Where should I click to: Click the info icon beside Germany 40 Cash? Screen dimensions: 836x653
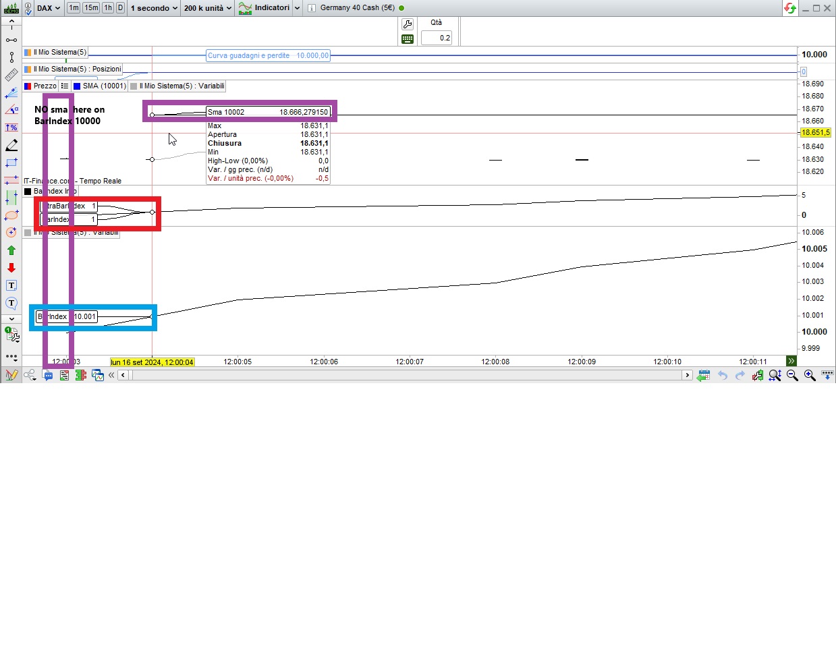coord(312,8)
